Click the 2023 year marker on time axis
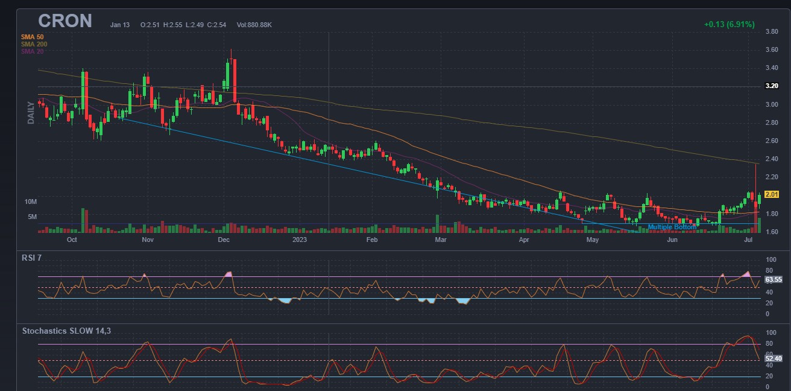This screenshot has width=791, height=391. point(300,240)
